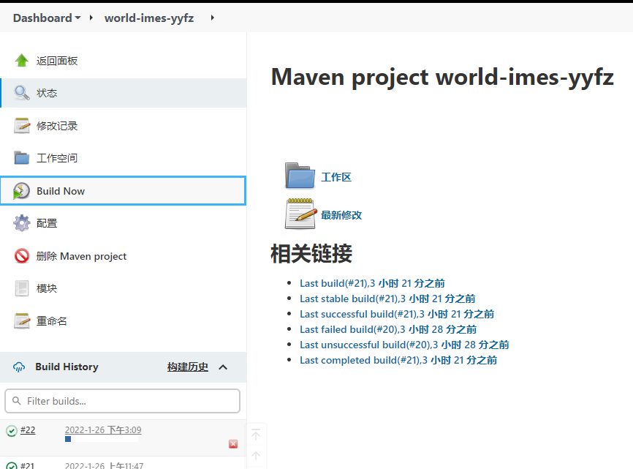
Task: Click the green success icon of build #22
Action: click(11, 431)
